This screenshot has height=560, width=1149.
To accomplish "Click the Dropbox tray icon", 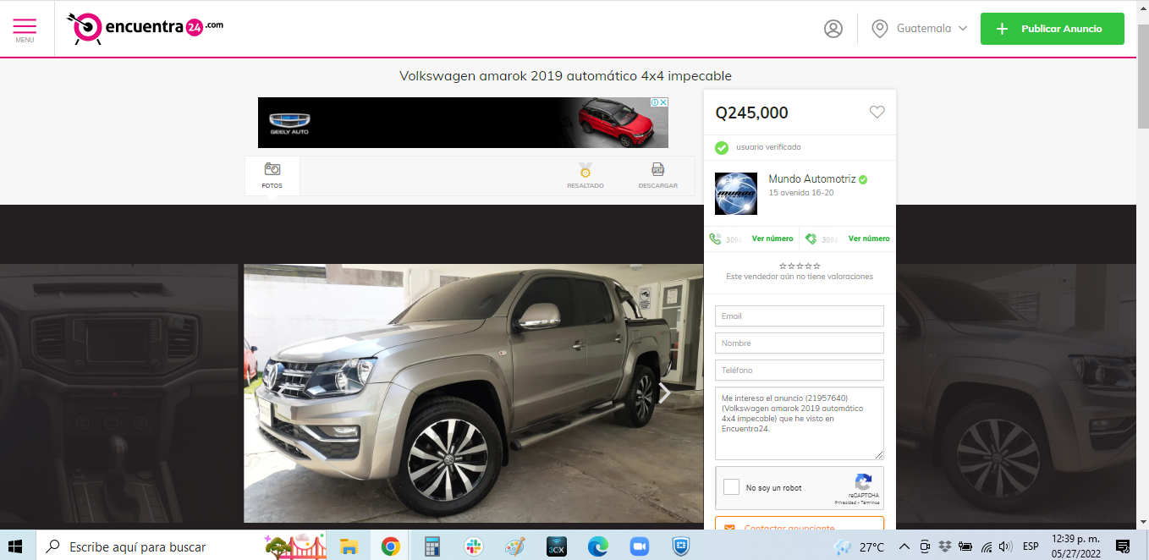I will (945, 546).
